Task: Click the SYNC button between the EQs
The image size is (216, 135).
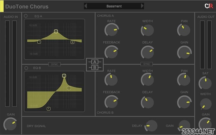Action: click(x=54, y=64)
